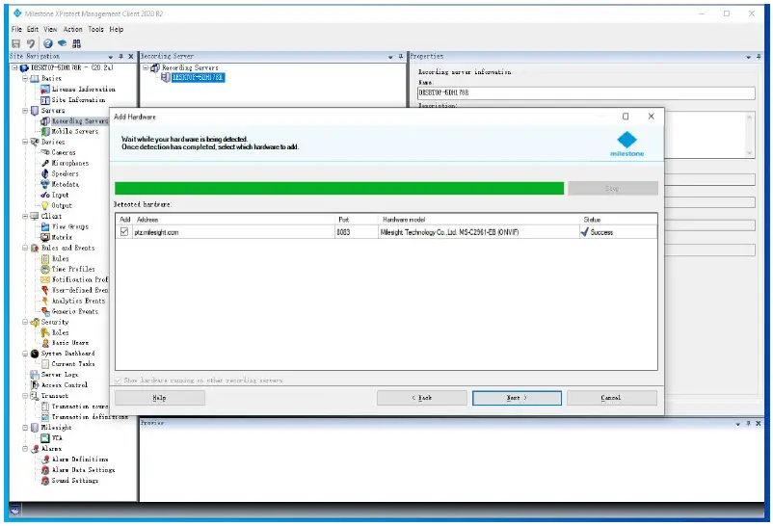Image resolution: width=773 pixels, height=526 pixels.
Task: Click the Server Logs icon
Action: coord(35,375)
